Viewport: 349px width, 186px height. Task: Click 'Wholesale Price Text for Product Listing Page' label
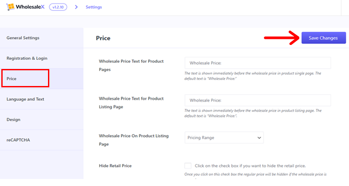tap(131, 103)
